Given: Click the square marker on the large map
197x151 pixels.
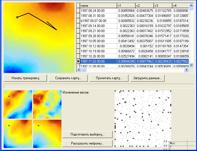Looking at the screenshot, I should (17, 17).
